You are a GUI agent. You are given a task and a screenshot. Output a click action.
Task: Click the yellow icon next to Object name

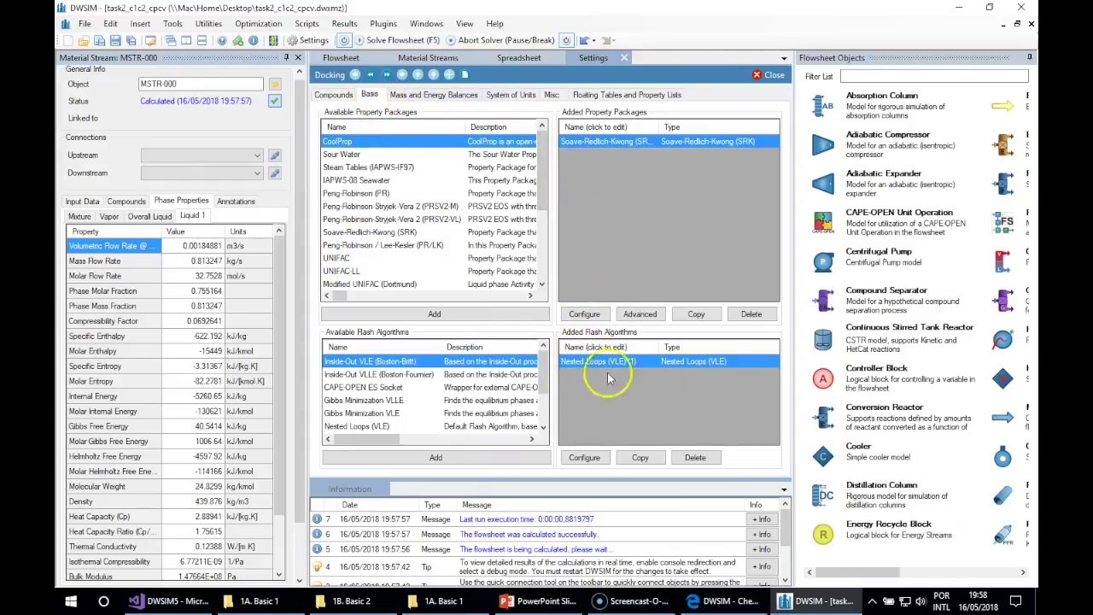[274, 84]
